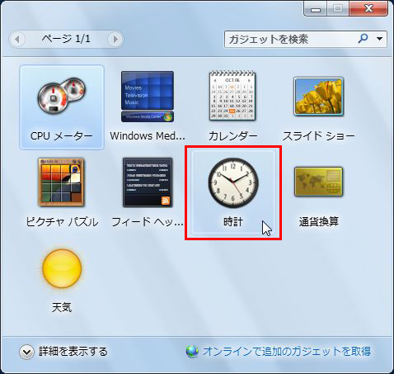
Task: Click the ピクチャ パズル label text
Action: [62, 222]
